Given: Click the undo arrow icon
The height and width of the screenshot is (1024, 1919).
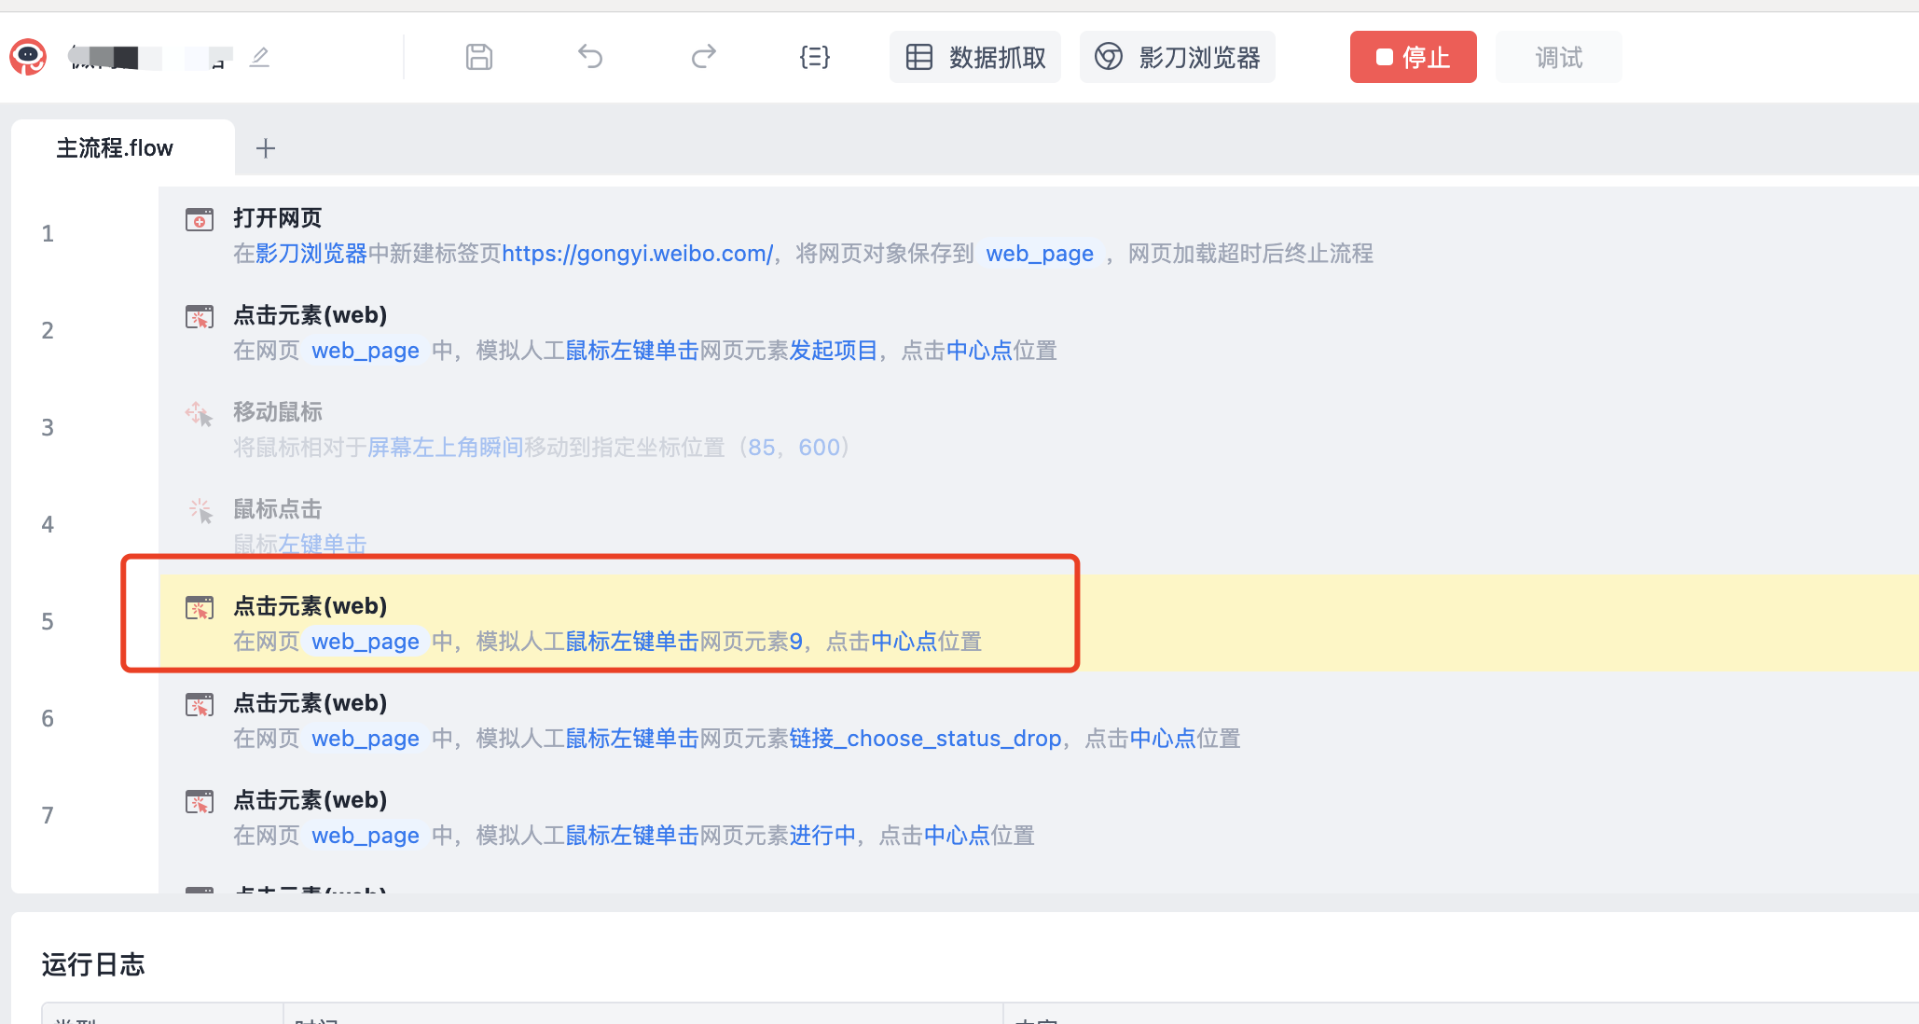Looking at the screenshot, I should pyautogui.click(x=590, y=57).
